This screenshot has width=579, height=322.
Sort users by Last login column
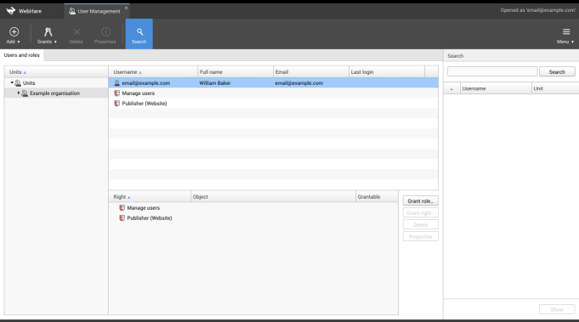387,72
